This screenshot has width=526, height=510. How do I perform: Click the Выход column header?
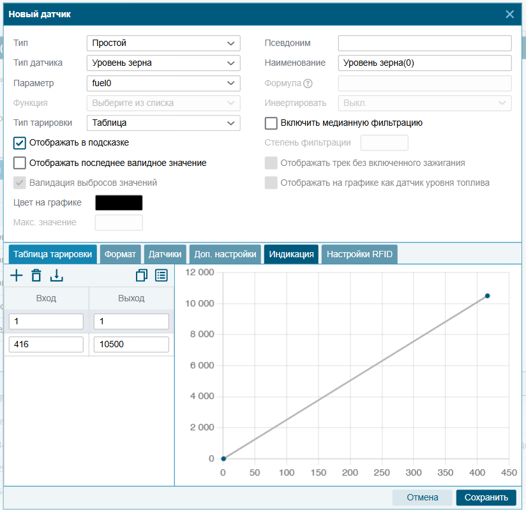tap(131, 298)
